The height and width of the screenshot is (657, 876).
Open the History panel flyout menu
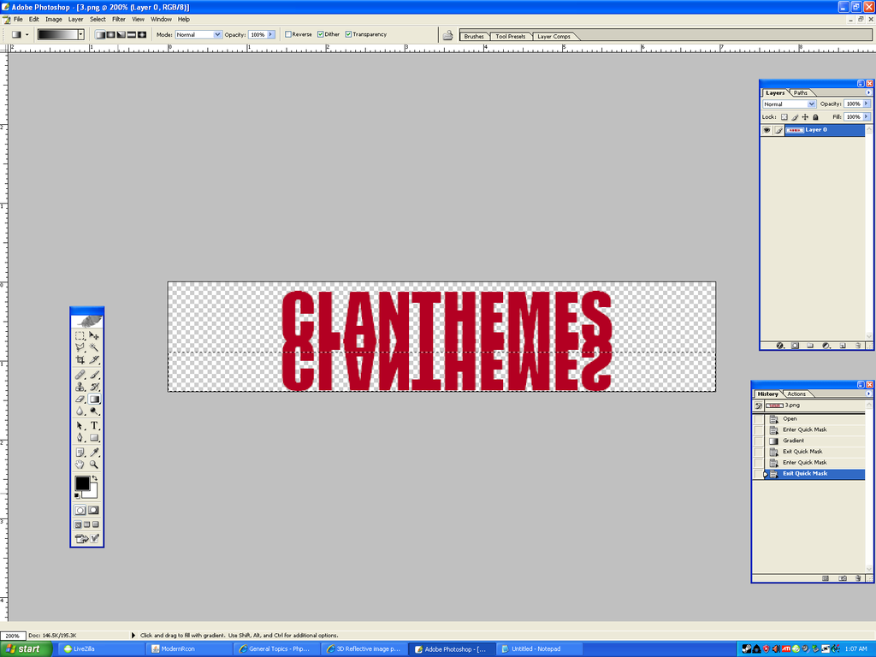pyautogui.click(x=868, y=394)
